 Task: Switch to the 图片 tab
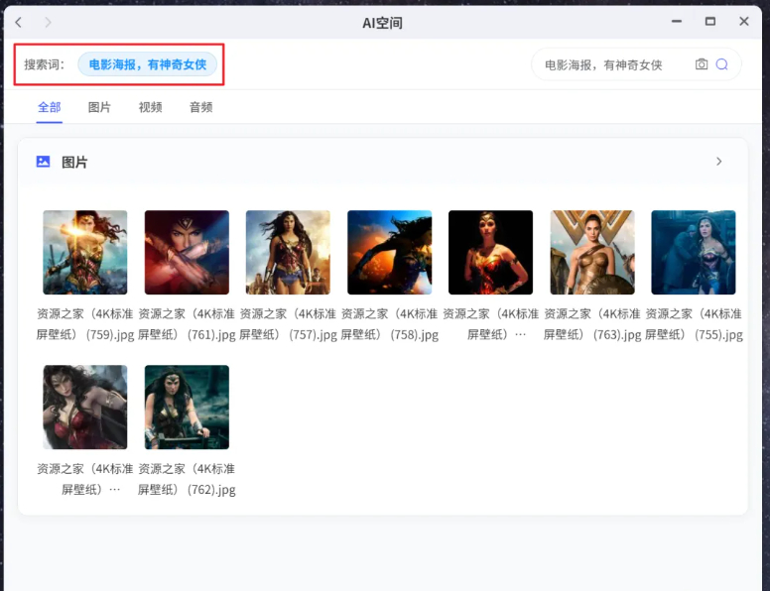[x=99, y=107]
